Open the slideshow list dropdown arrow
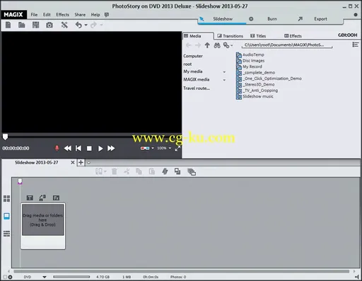This screenshot has height=281, width=362. click(88, 163)
